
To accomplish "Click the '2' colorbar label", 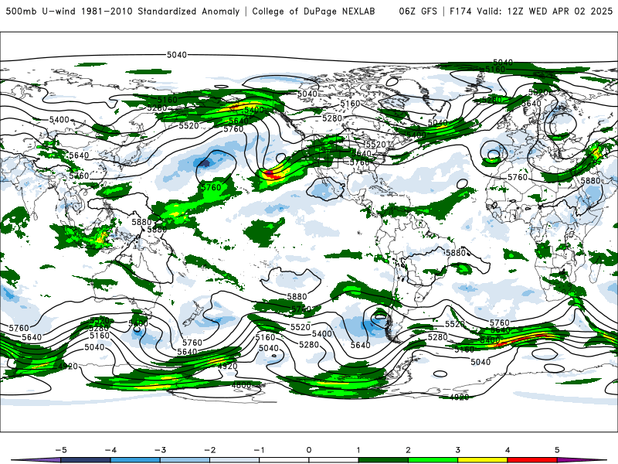I will click(409, 450).
